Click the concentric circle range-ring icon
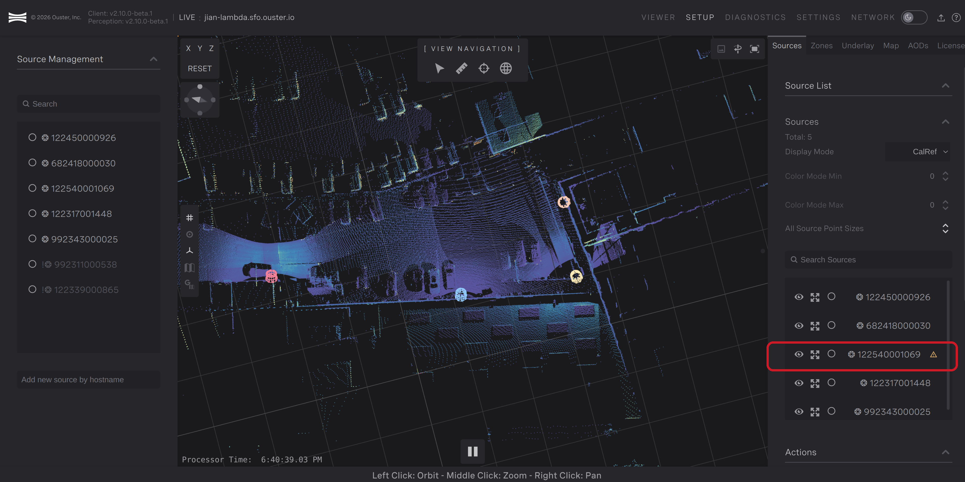 (190, 235)
